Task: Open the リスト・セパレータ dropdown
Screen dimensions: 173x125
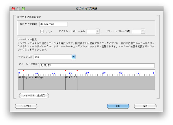Action: (143, 31)
